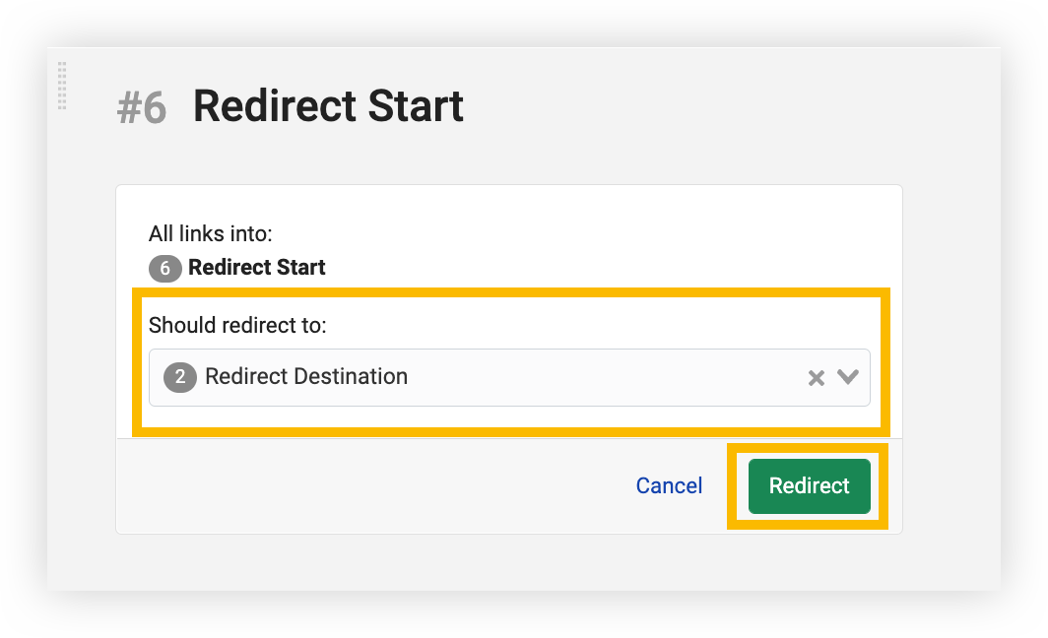Click the number 2 badge in the selector
This screenshot has width=1048, height=638.
point(180,377)
